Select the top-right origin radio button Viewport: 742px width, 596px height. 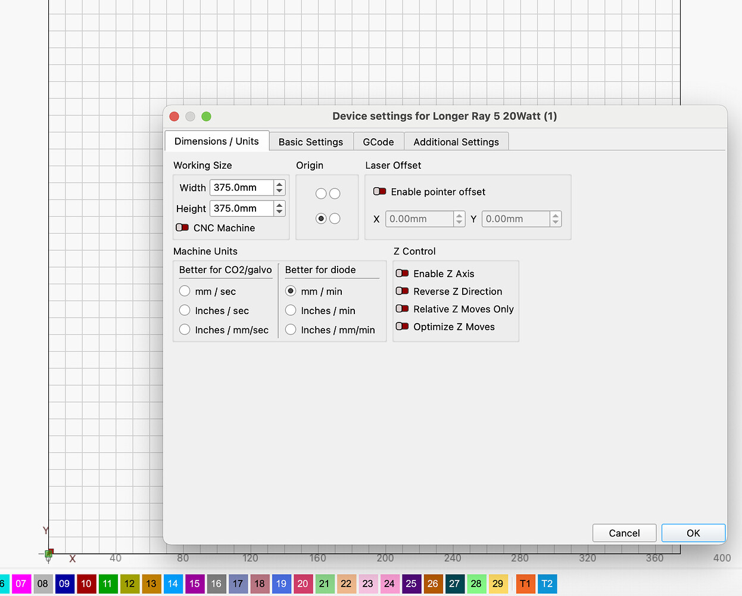335,193
